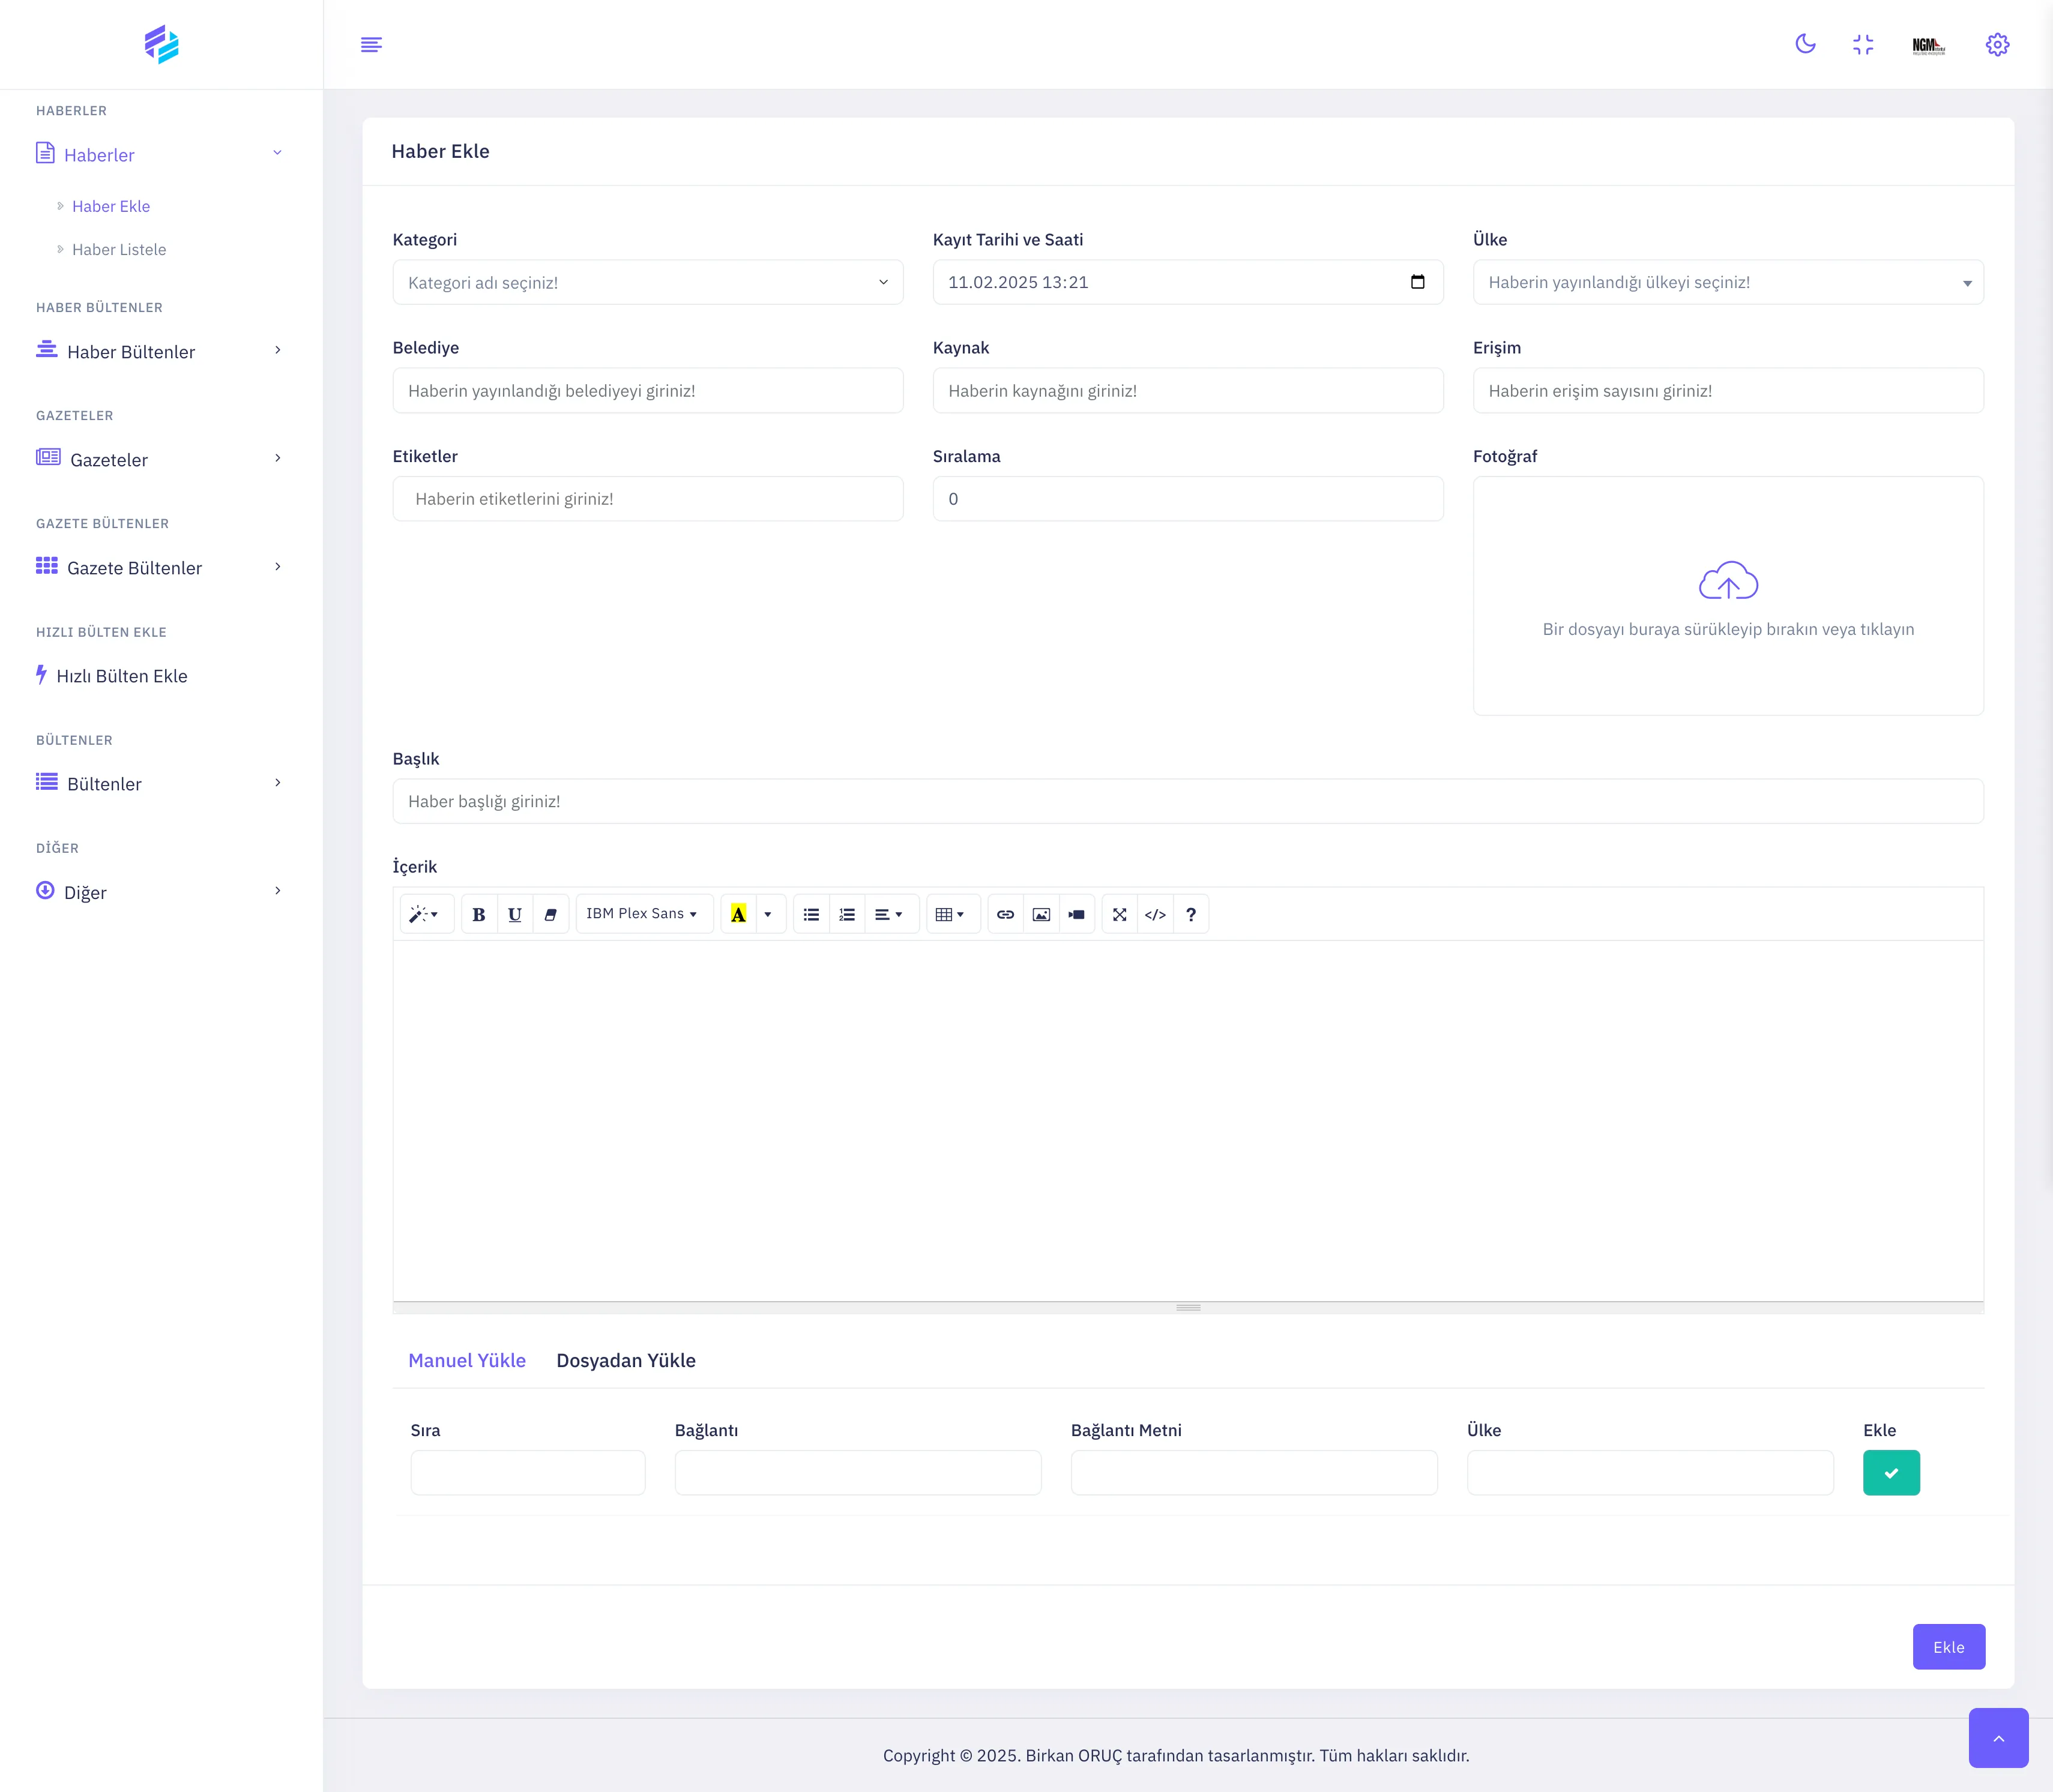Open Haber Listele in sidebar

point(119,250)
